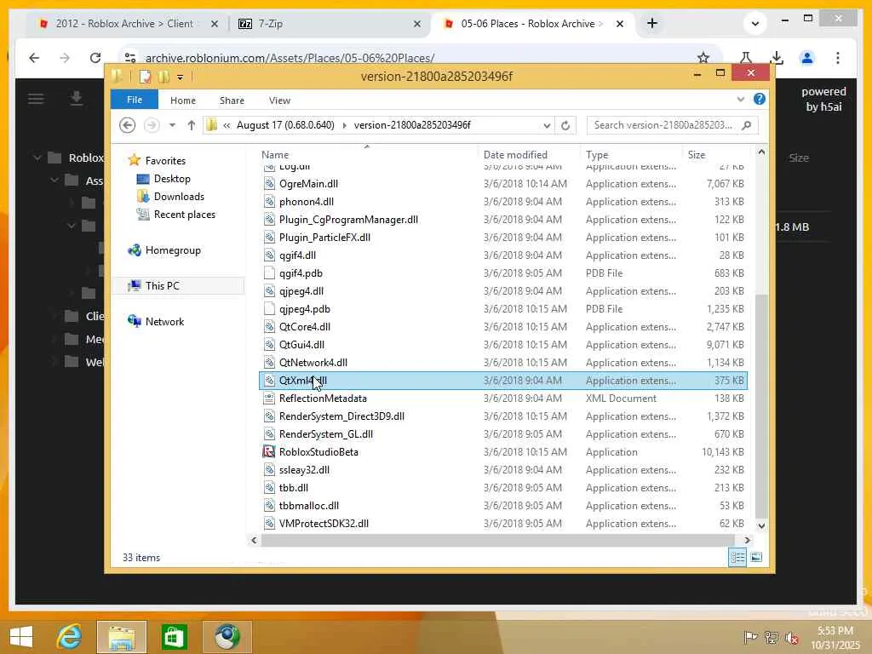Open Quick Access Toolbar customize dropdown
Image resolution: width=872 pixels, height=654 pixels.
(181, 77)
